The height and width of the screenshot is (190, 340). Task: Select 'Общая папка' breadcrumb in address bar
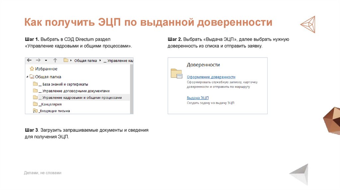click(86, 61)
